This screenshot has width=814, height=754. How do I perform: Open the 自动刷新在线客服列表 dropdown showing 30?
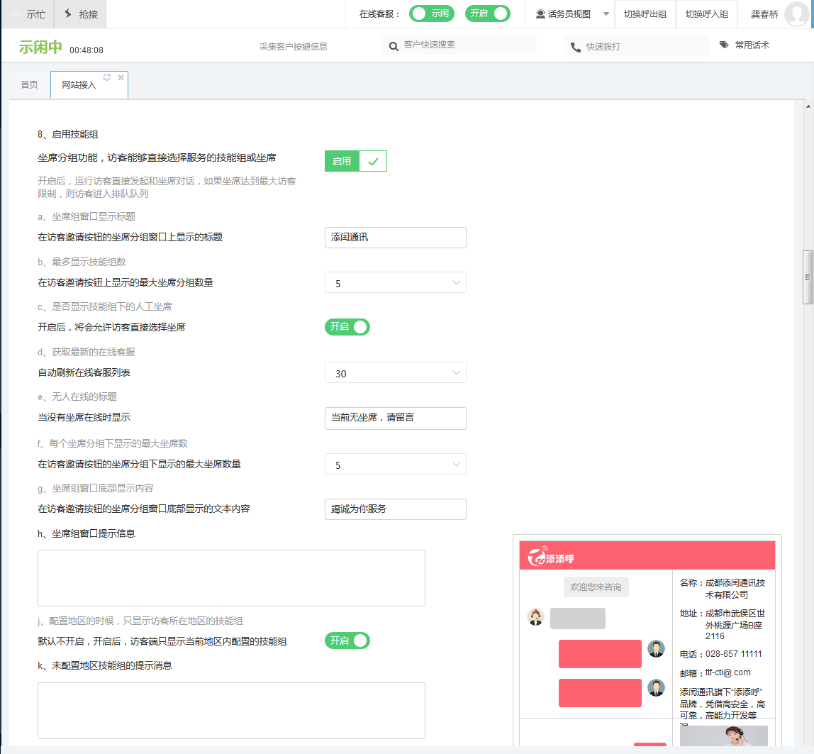pos(395,372)
